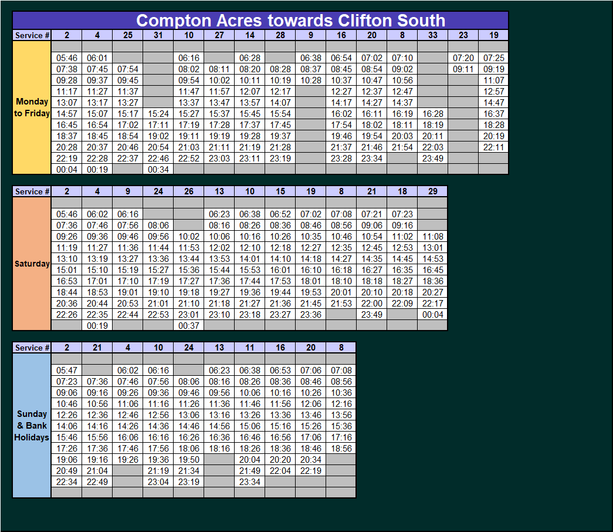This screenshot has height=532, width=613.
Task: Select the Sunday & Bank Holidays label cell
Action: click(x=32, y=426)
